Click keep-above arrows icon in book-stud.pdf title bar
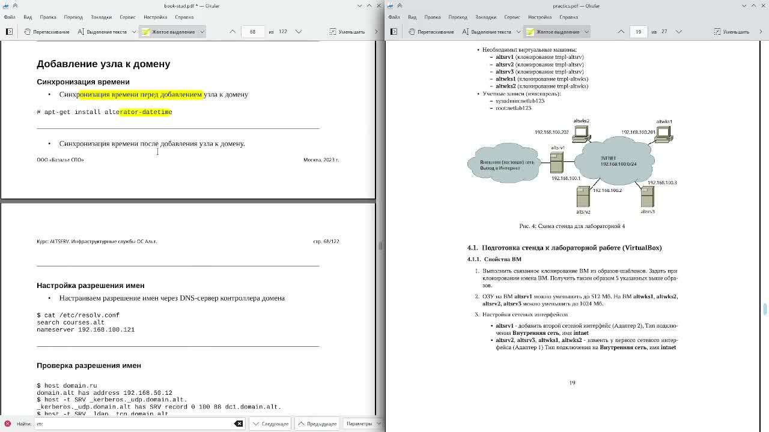Screen dimensions: 769x432 (x=15, y=5)
